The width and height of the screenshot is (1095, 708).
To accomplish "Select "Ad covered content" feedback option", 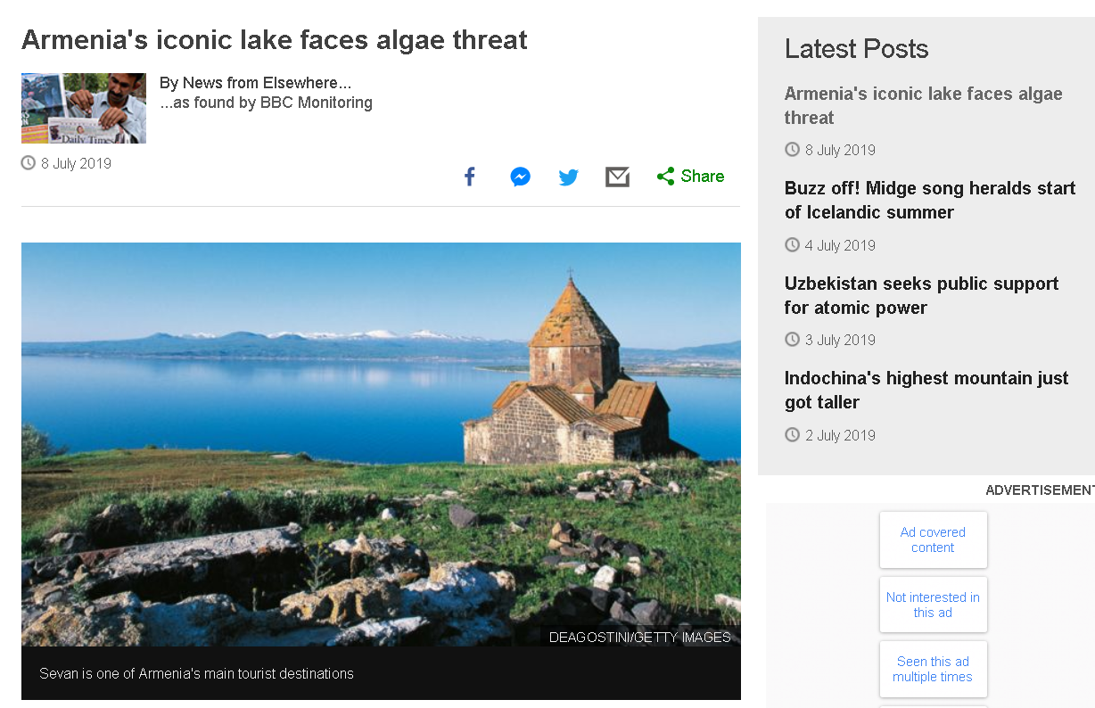I will pyautogui.click(x=933, y=539).
